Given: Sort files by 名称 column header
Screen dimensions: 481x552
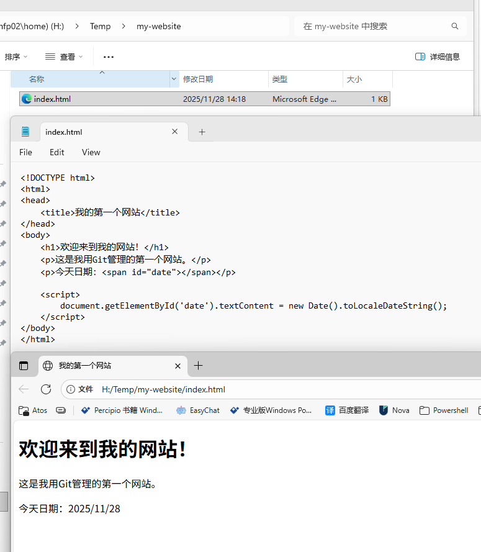Looking at the screenshot, I should click(x=90, y=79).
